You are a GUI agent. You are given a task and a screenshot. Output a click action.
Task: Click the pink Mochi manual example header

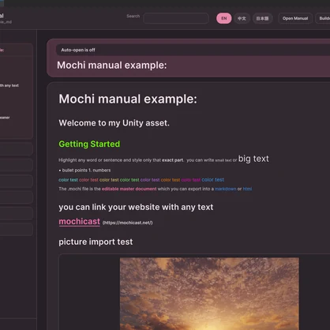pyautogui.click(x=112, y=66)
